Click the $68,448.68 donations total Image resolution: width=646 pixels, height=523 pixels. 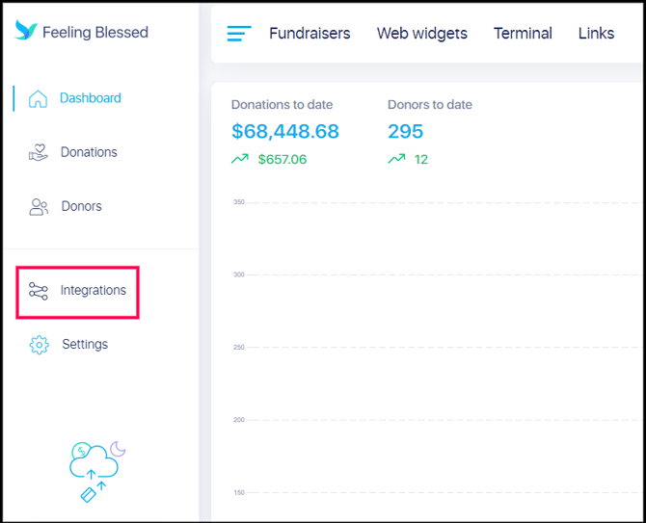[x=285, y=131]
